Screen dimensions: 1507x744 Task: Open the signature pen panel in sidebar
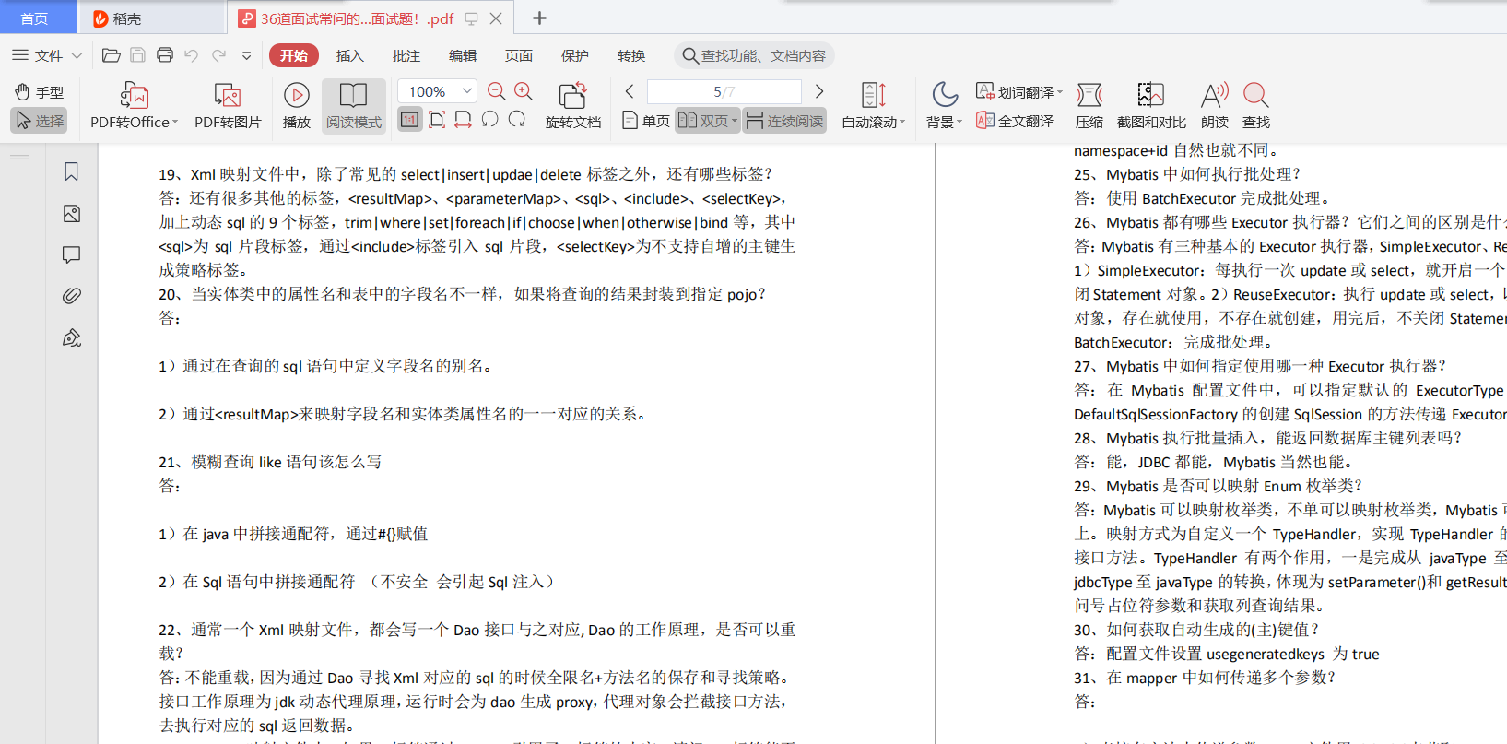tap(71, 338)
